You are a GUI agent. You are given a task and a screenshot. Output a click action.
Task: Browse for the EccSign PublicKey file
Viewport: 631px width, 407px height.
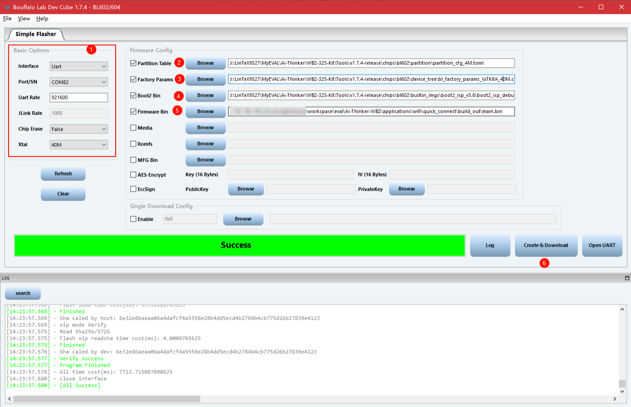(x=246, y=189)
